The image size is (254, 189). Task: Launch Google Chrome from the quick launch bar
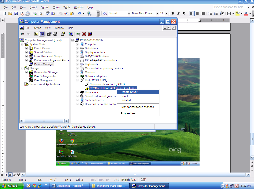34,186
